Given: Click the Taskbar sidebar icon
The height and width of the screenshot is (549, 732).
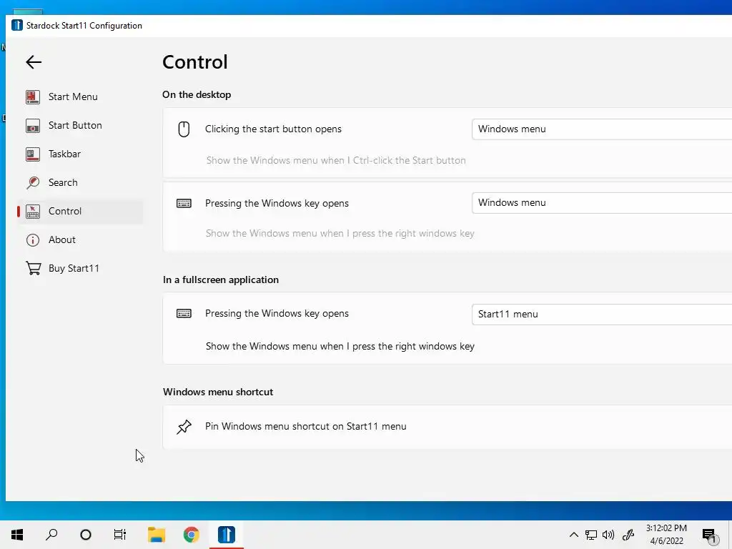Looking at the screenshot, I should point(33,154).
